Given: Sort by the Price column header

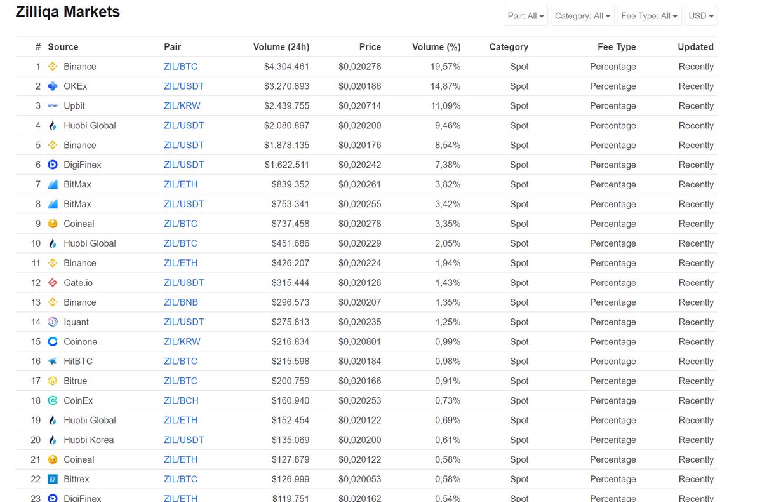Looking at the screenshot, I should (x=370, y=47).
